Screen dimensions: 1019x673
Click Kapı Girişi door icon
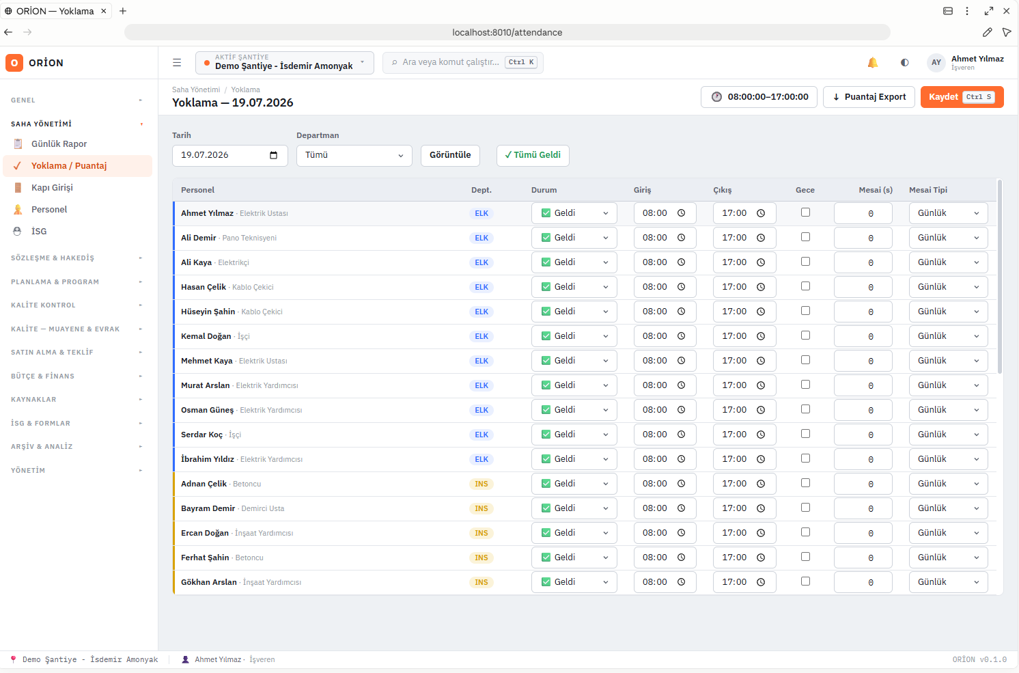[x=18, y=188]
